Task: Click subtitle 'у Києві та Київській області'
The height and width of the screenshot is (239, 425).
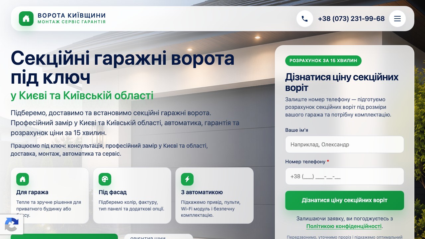Action: pyautogui.click(x=82, y=96)
